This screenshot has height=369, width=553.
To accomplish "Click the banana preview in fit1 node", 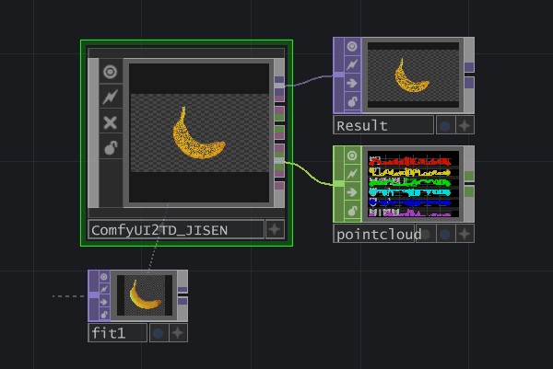I will [144, 294].
